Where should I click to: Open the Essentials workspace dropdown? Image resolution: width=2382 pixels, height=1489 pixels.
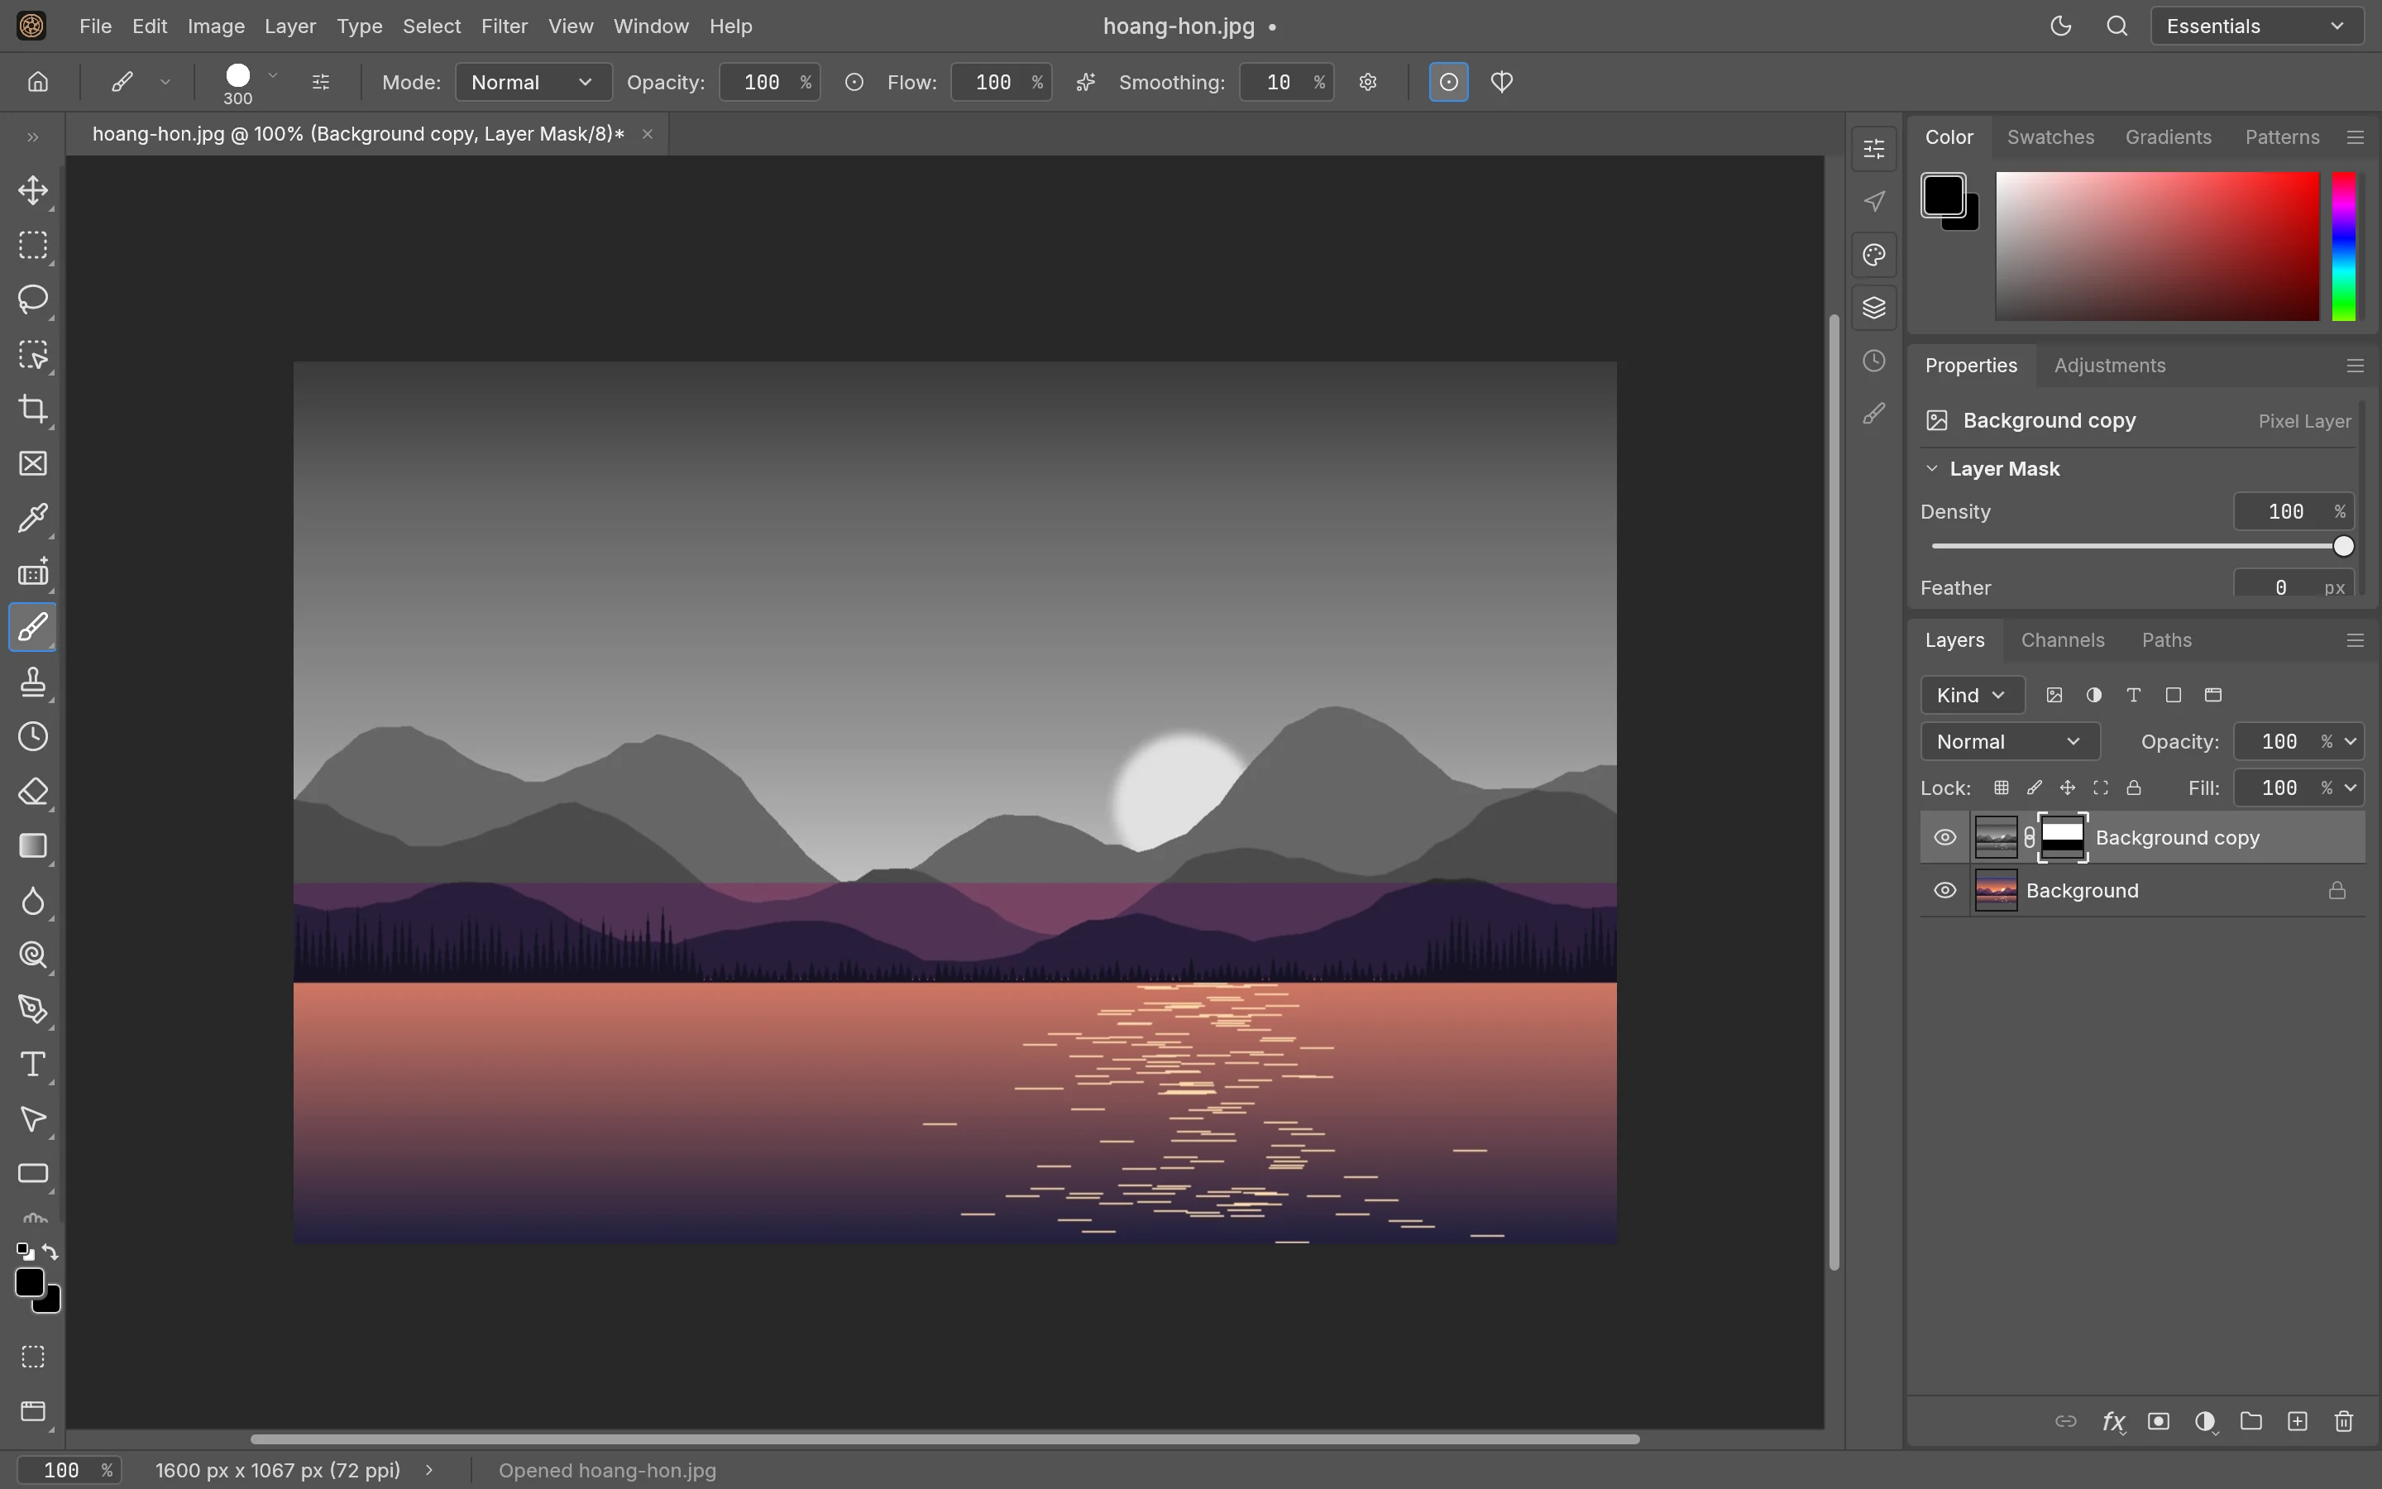coord(2256,26)
